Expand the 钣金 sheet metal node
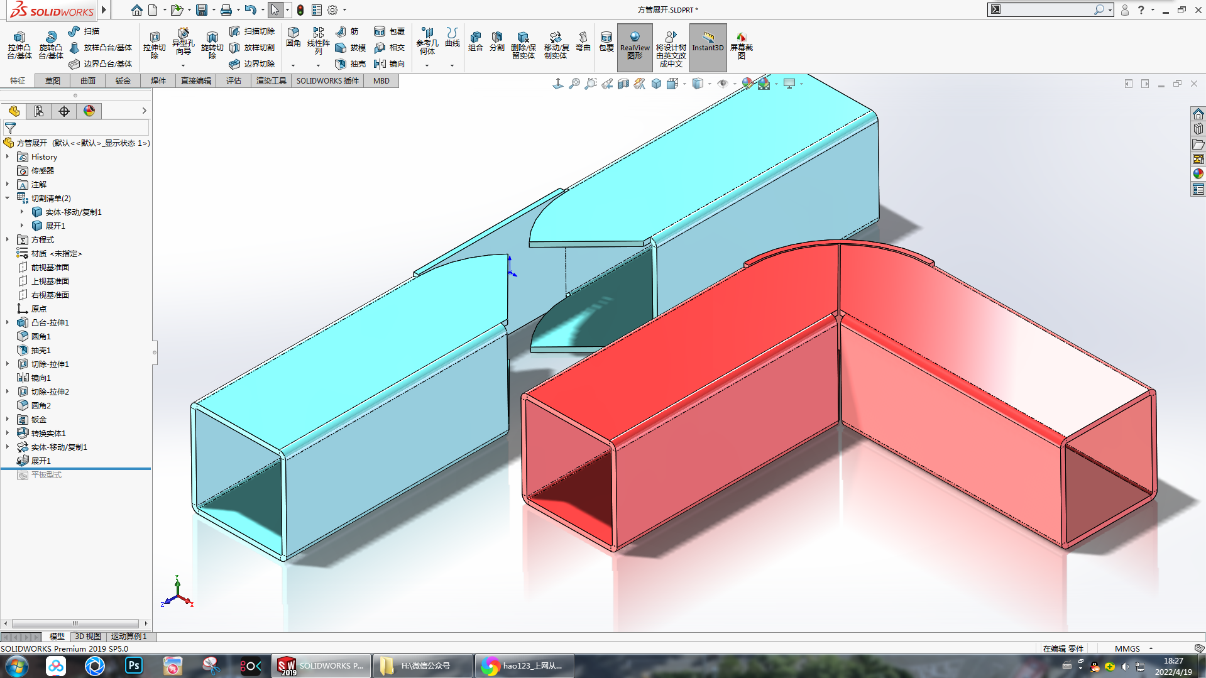This screenshot has height=678, width=1206. [x=8, y=420]
